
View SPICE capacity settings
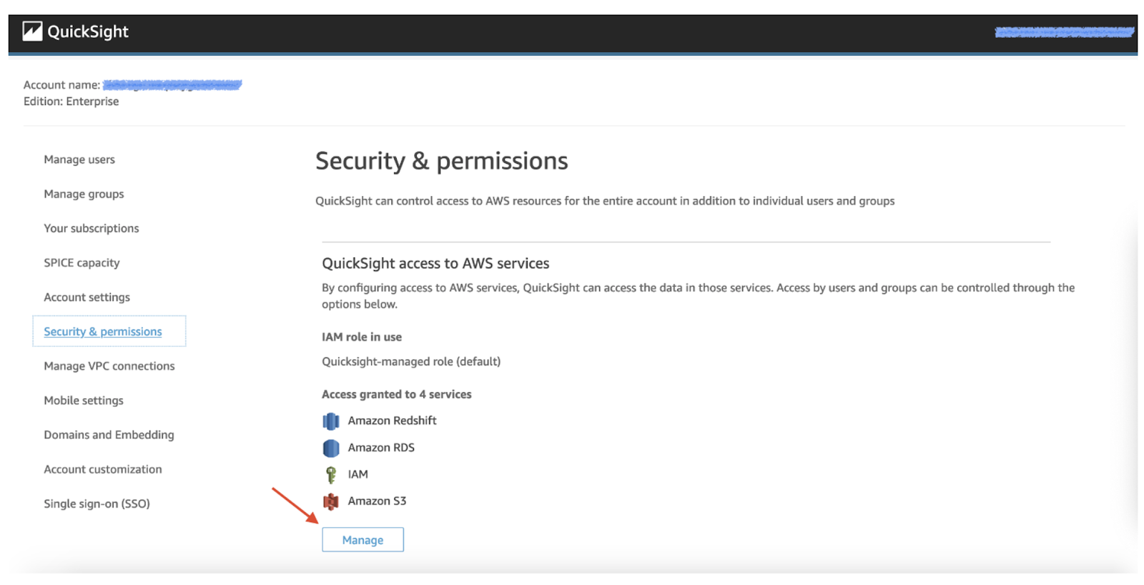[x=82, y=262]
